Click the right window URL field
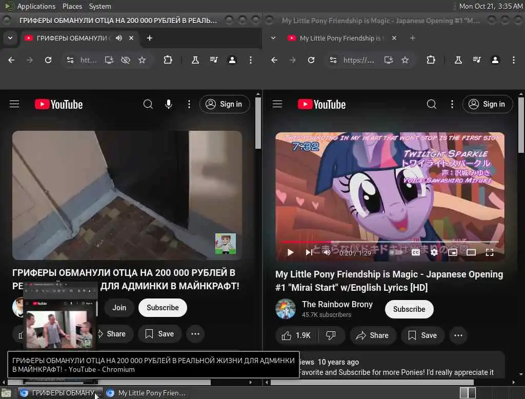Screen dimensions: 525x399 pos(359,60)
